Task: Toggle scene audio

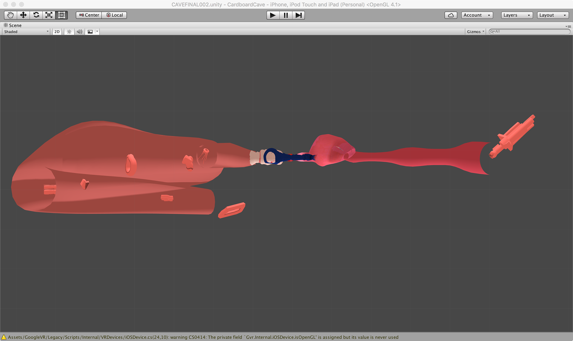Action: 79,32
